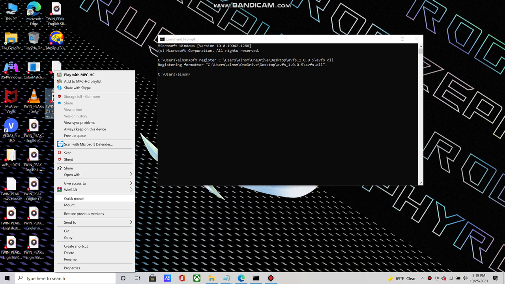Select the TWIN_PEAK English.R audio file
505x284 pixels.
coord(34,218)
